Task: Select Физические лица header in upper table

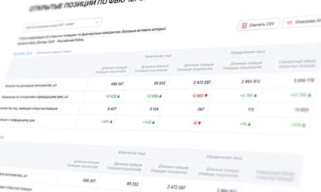Action: coord(158,56)
